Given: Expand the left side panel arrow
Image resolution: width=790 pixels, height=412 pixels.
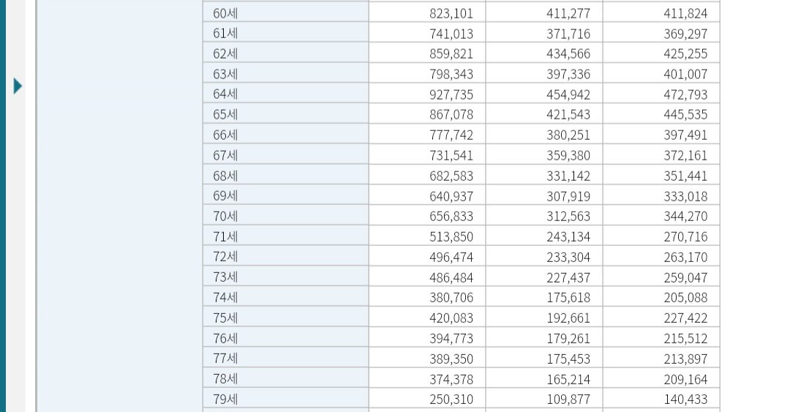Looking at the screenshot, I should (18, 86).
